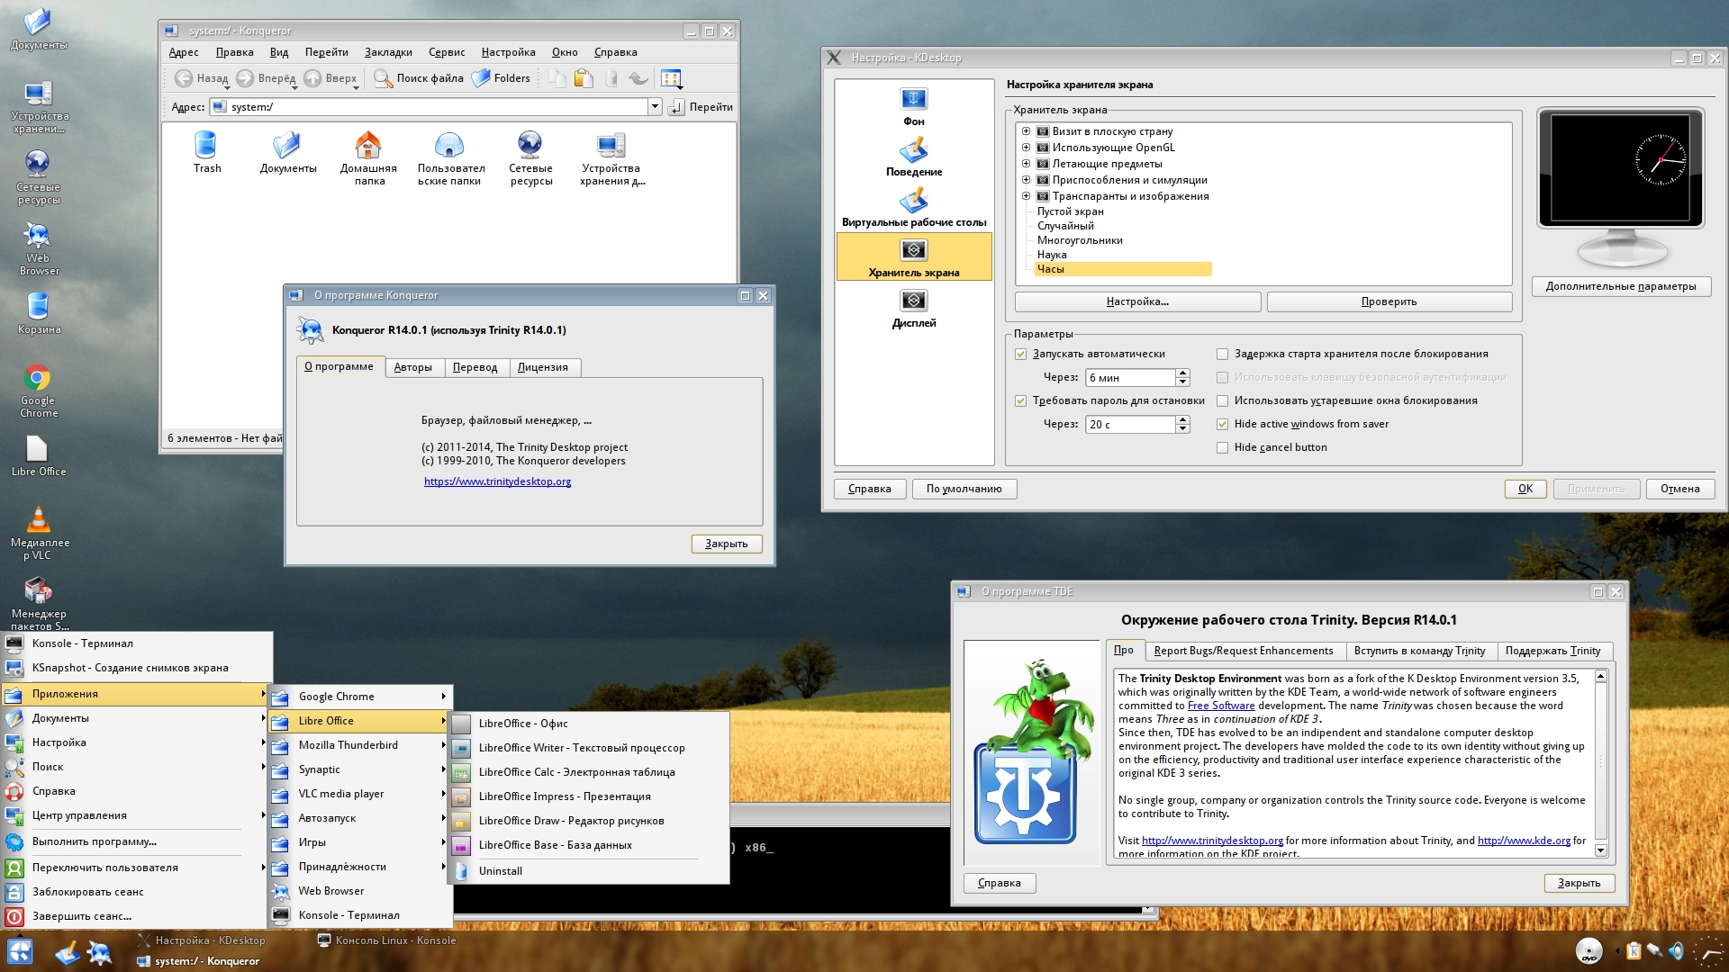1729x972 pixels.
Task: Click Проверить button to test screensaver
Action: 1389,302
